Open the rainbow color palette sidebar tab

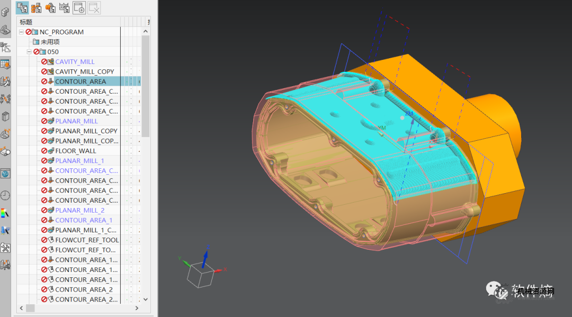pyautogui.click(x=5, y=213)
